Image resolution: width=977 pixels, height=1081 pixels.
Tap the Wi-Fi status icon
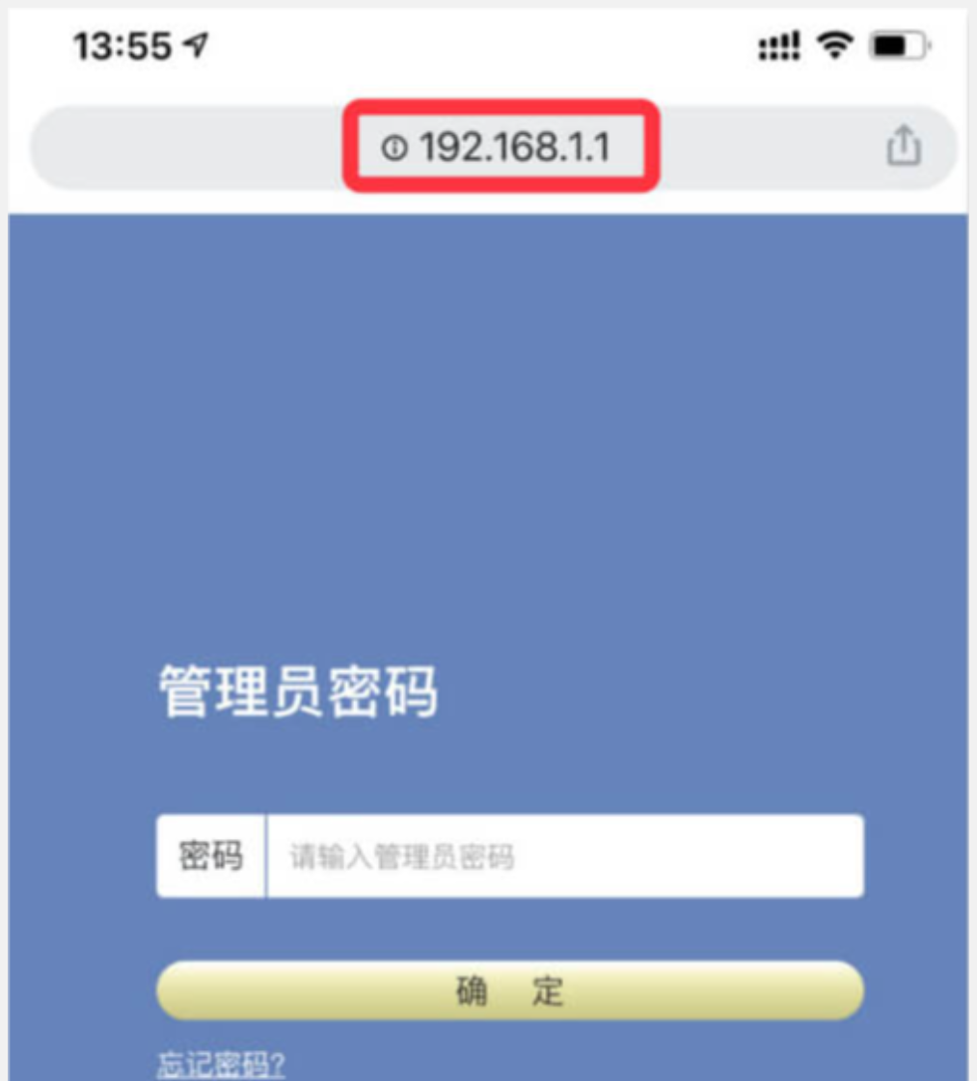(835, 46)
